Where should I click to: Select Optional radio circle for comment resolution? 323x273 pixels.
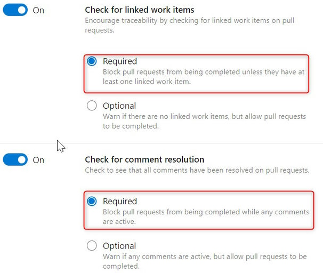[x=92, y=246]
